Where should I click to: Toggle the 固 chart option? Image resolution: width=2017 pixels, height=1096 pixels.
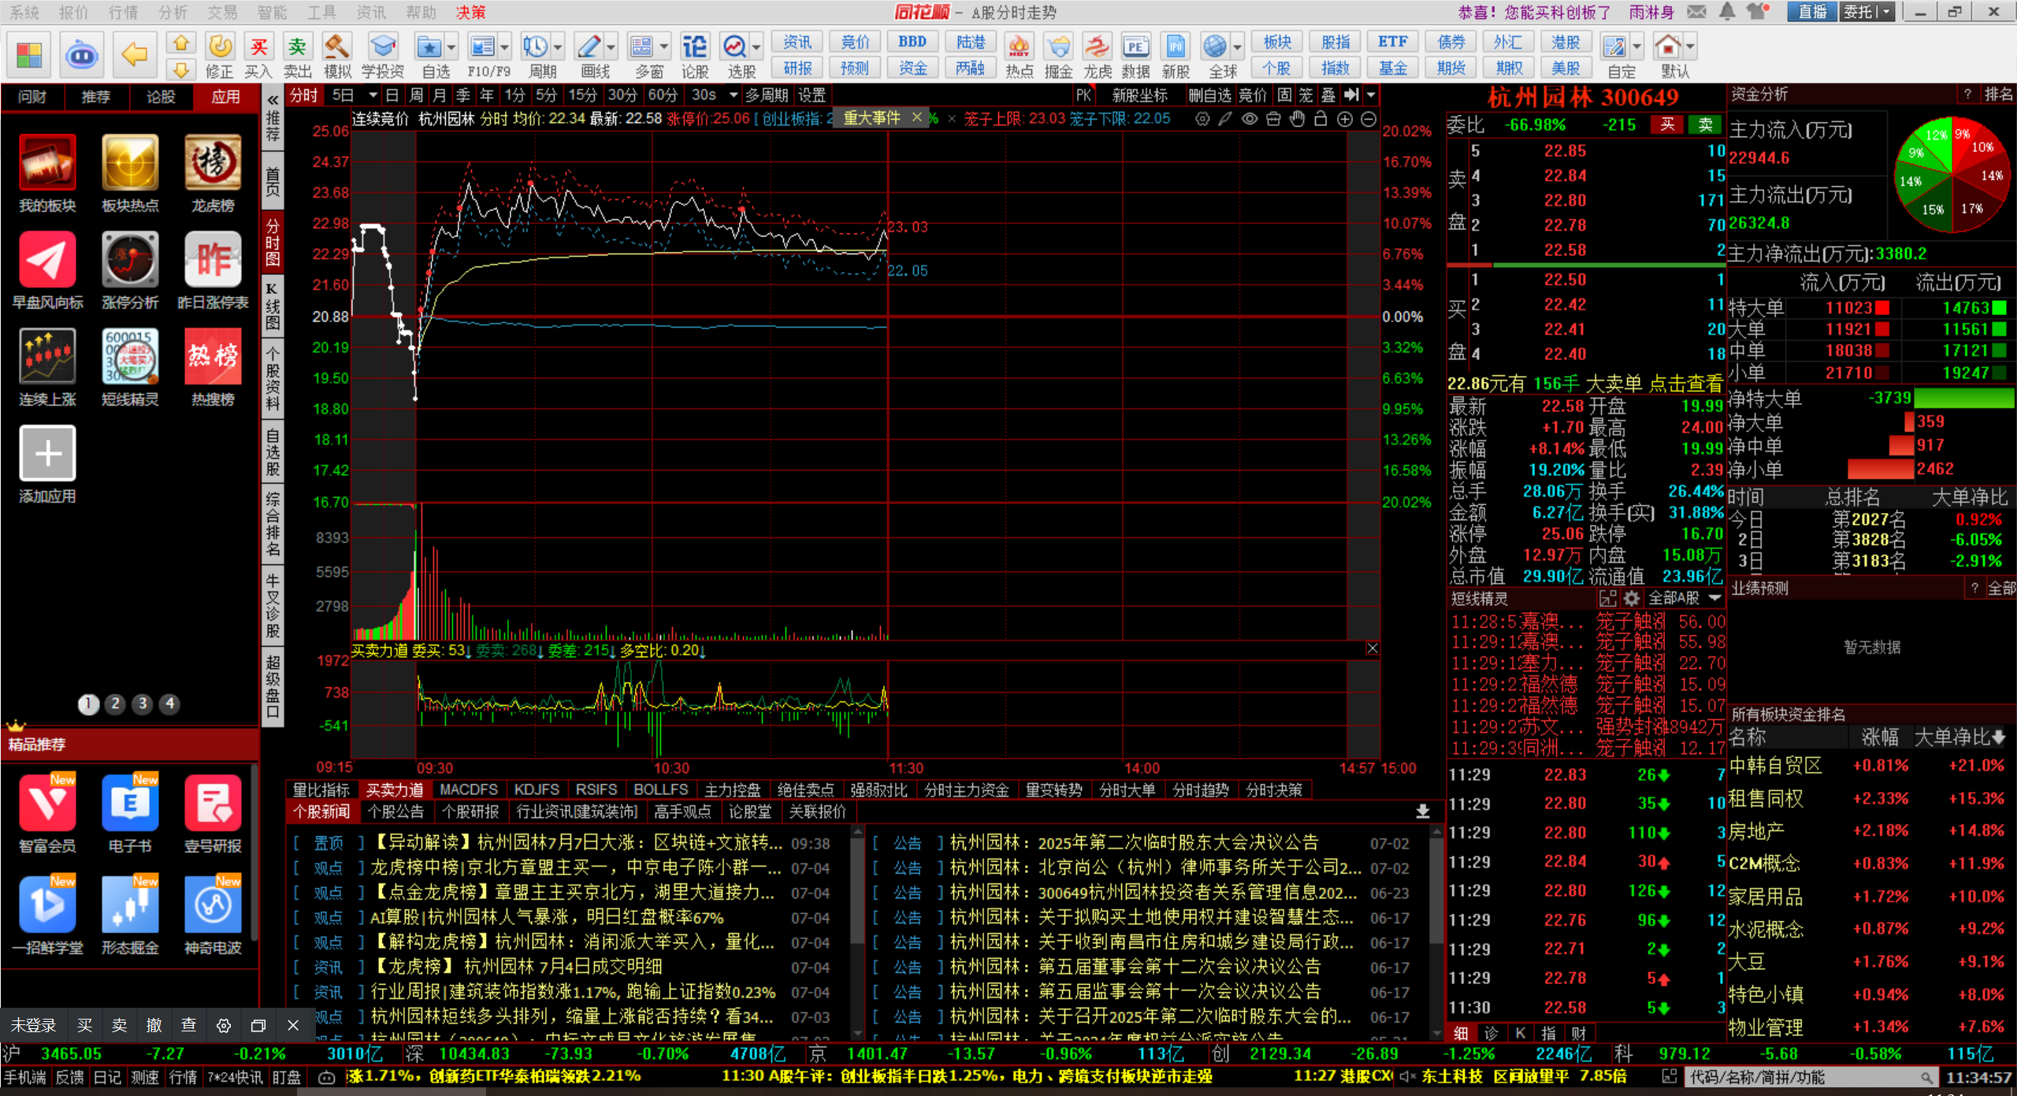pyautogui.click(x=1284, y=95)
